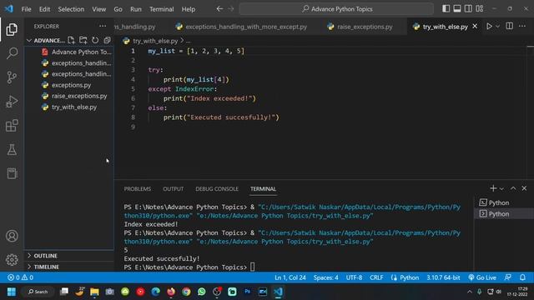Switch to PROBLEMS panel tab
Screen dimensions: 534x300
pos(137,189)
